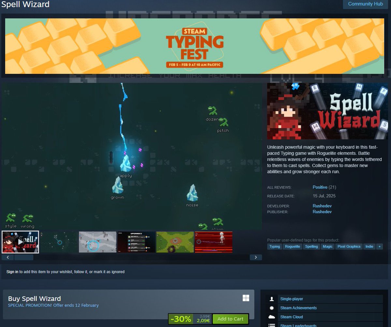Select the grey snowy arena screenshot thumbnail
Image resolution: width=391 pixels, height=327 pixels.
coord(97,242)
